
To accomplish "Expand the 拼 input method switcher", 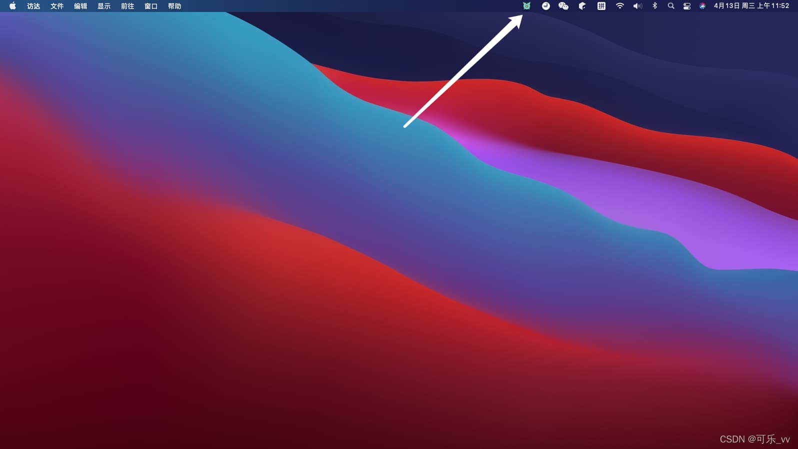I will pos(601,6).
